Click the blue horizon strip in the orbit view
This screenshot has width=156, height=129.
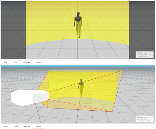(x=78, y=66)
